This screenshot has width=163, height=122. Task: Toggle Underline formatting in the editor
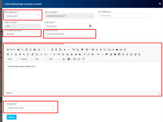pos(16,54)
